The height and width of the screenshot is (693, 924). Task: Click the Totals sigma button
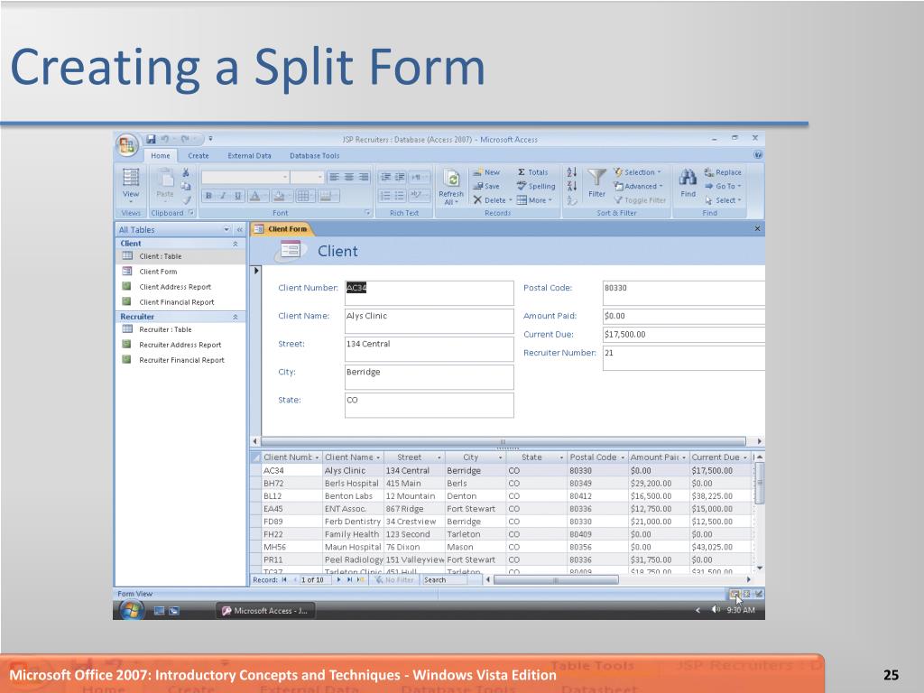(532, 172)
